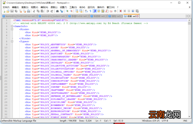This screenshot has height=124, width=193.
Task: Click the Zoom In toolbar icon
Action: (67, 11)
